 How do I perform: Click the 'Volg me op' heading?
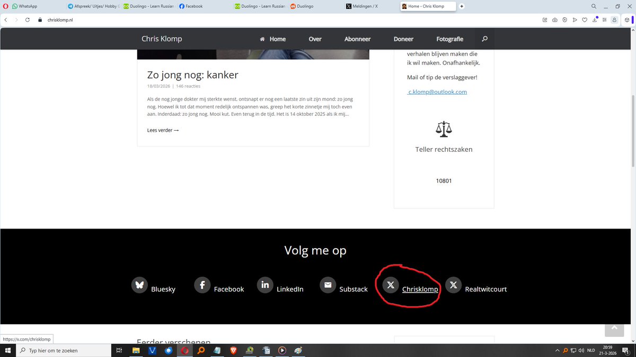coord(315,250)
